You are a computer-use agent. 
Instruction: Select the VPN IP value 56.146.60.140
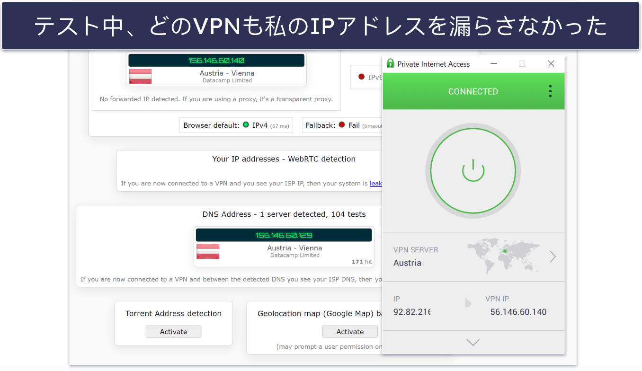pyautogui.click(x=518, y=312)
